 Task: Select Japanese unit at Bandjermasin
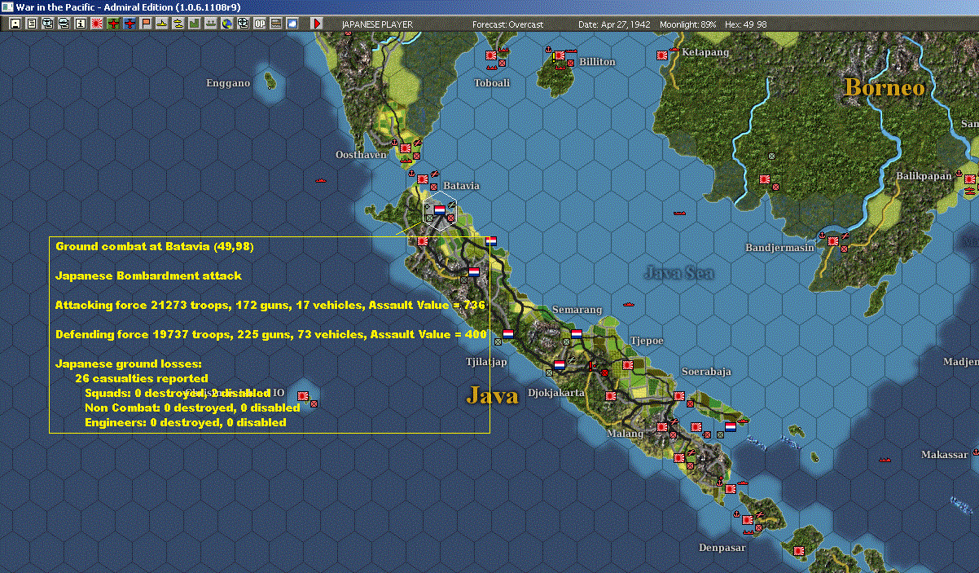click(833, 241)
